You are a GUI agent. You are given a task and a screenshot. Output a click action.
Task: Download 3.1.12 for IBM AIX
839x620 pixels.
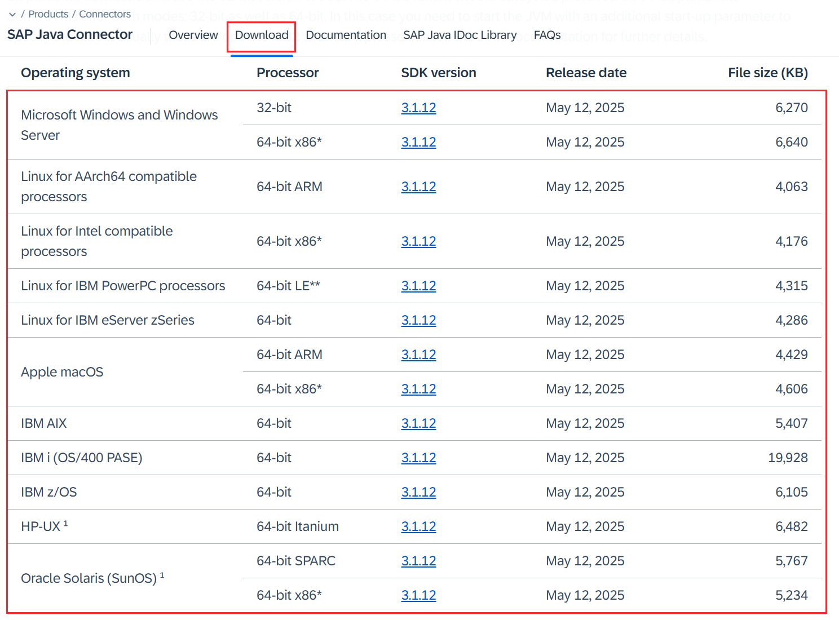click(418, 423)
